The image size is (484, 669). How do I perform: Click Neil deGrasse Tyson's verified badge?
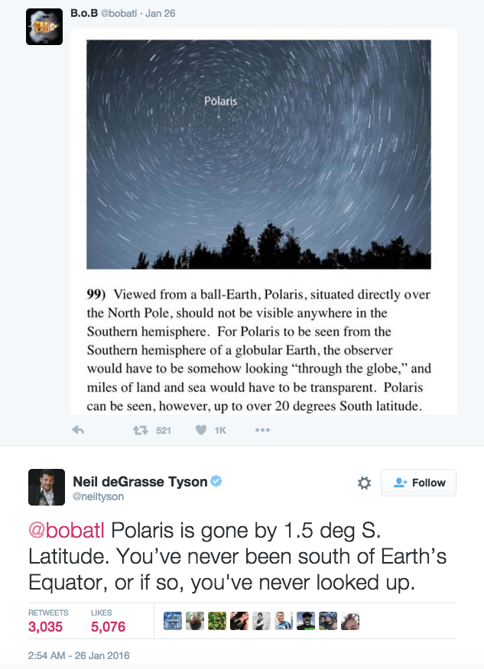(217, 481)
